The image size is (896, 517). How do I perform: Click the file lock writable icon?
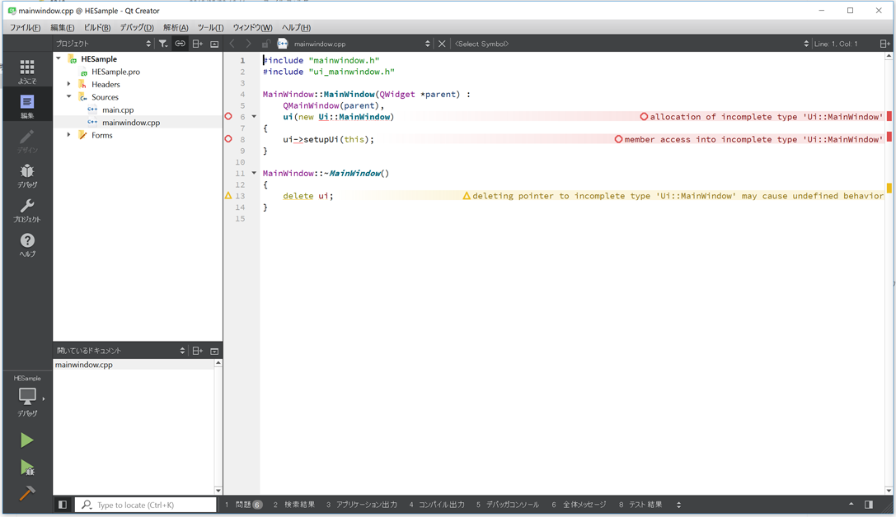[265, 44]
